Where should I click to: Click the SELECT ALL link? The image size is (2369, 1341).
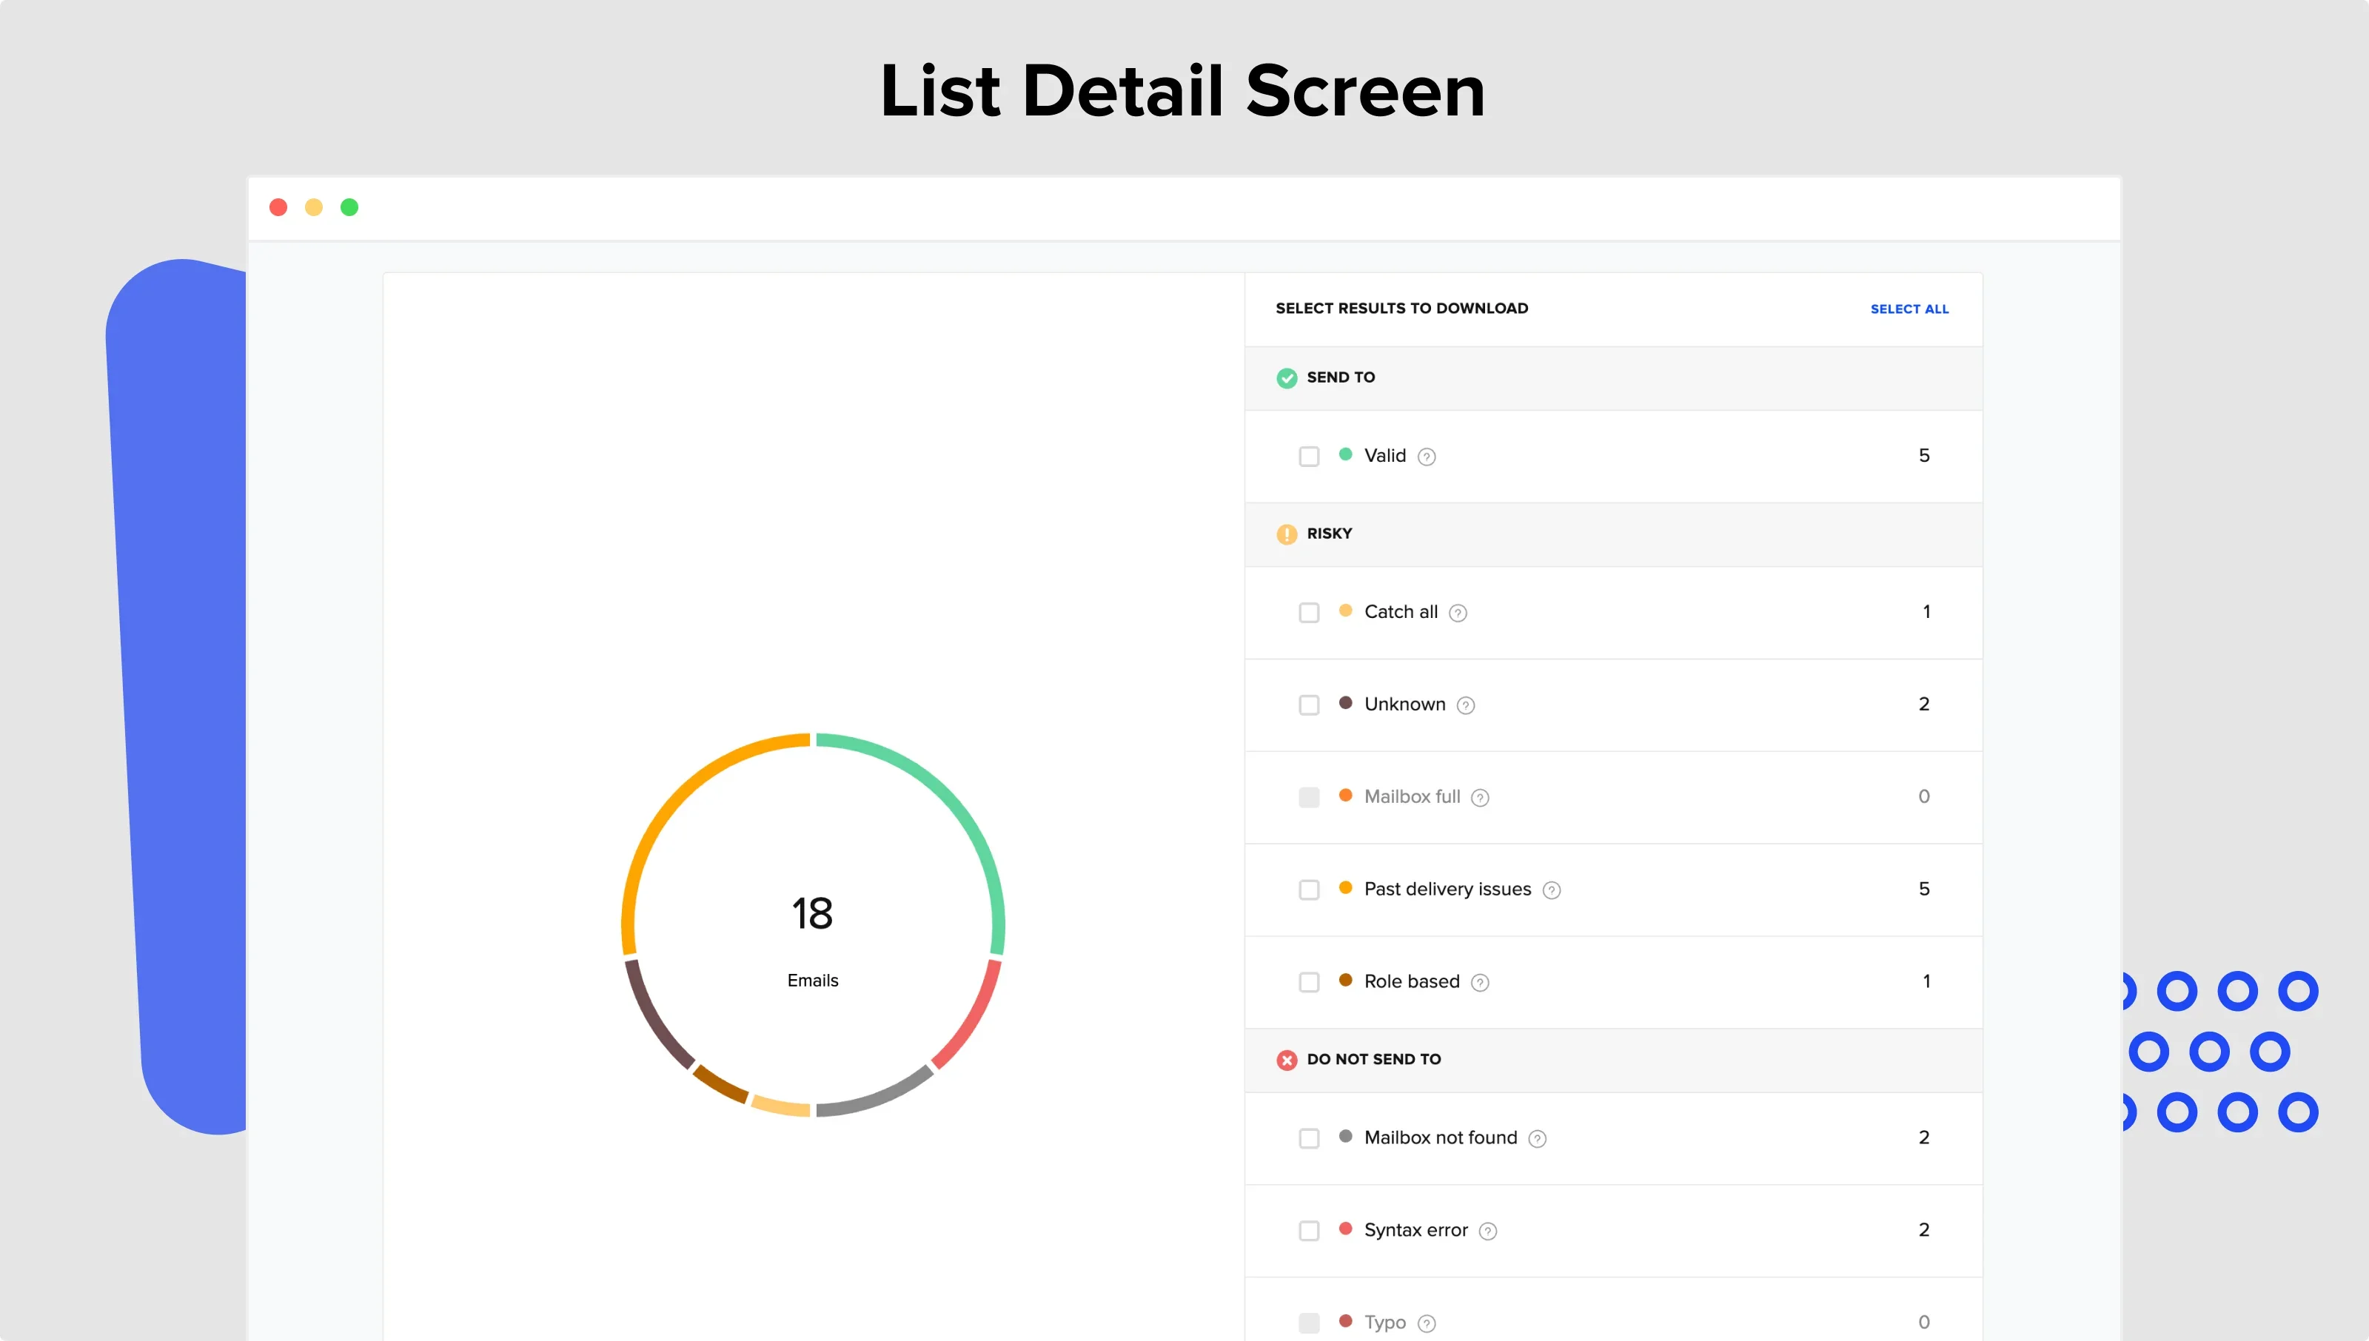point(1909,309)
